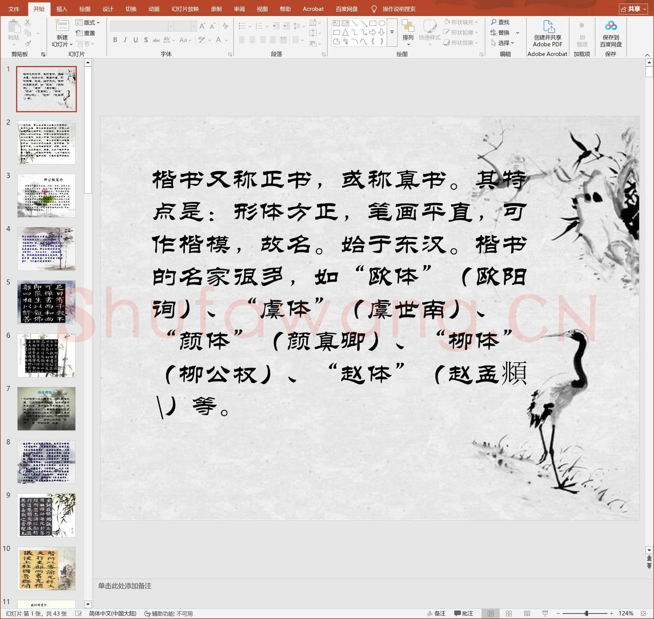Open the font name combo box dropdown

[170, 26]
